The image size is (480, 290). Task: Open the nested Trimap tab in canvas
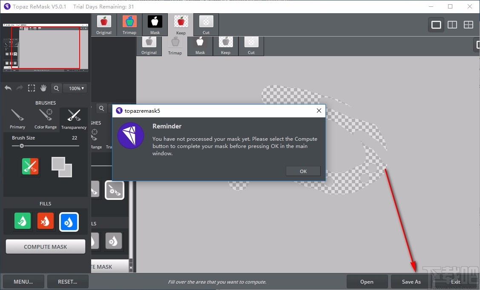click(175, 46)
